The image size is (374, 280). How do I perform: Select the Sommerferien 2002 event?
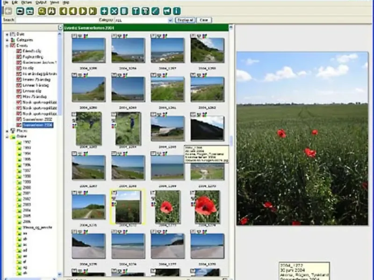37,119
